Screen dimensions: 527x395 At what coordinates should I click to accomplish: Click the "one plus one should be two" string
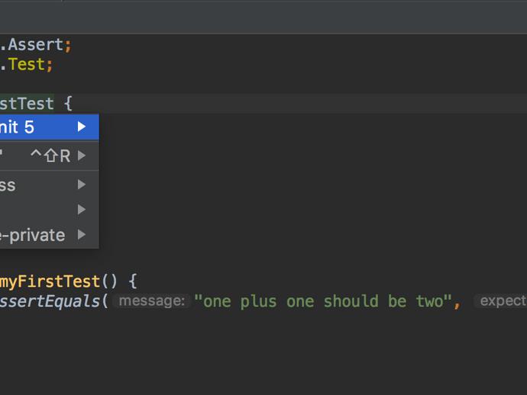[323, 301]
